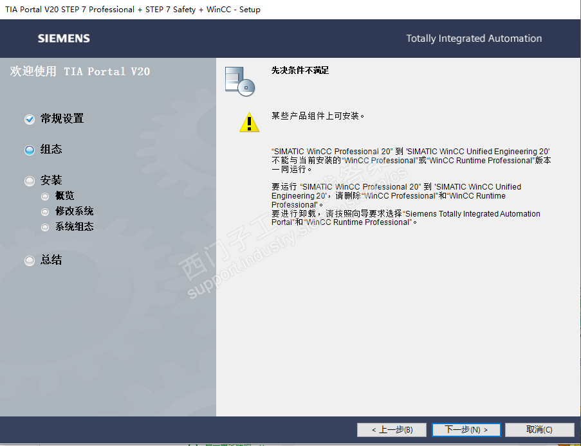This screenshot has width=581, height=446.
Task: Select the 系统组态 sub-step indicator
Action: [45, 227]
